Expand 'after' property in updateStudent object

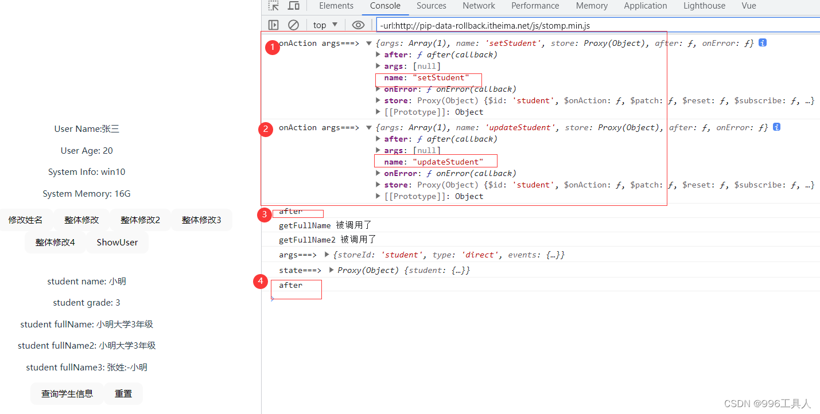(x=378, y=139)
